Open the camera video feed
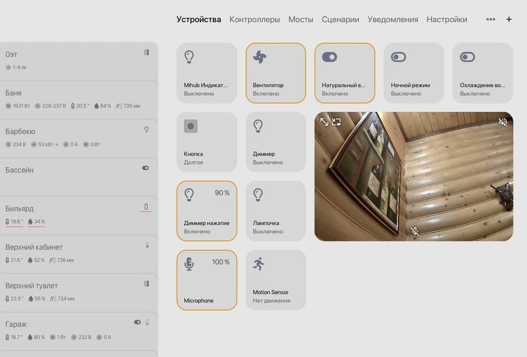Viewport: 527px width, 357px height. [x=414, y=176]
